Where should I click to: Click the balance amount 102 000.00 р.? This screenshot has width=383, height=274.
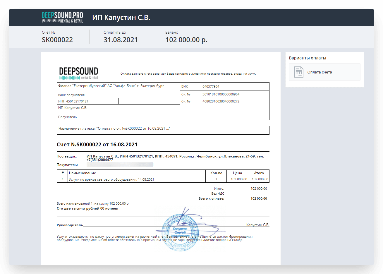(186, 40)
